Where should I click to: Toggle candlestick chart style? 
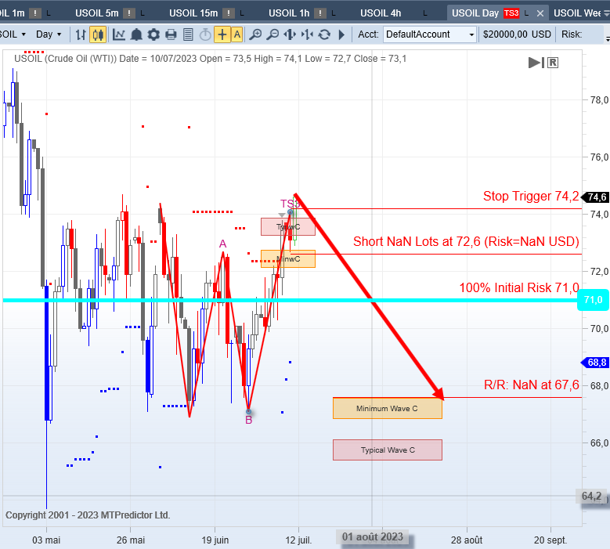[98, 34]
